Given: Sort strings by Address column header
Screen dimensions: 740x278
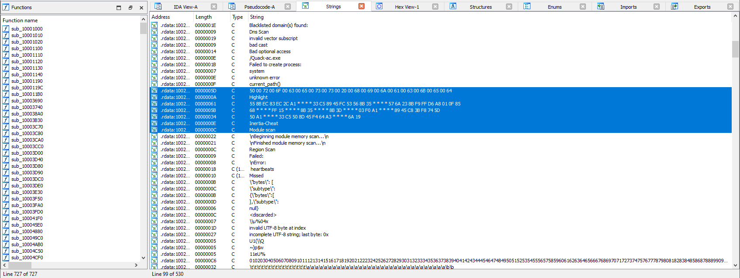Looking at the screenshot, I should pyautogui.click(x=161, y=17).
